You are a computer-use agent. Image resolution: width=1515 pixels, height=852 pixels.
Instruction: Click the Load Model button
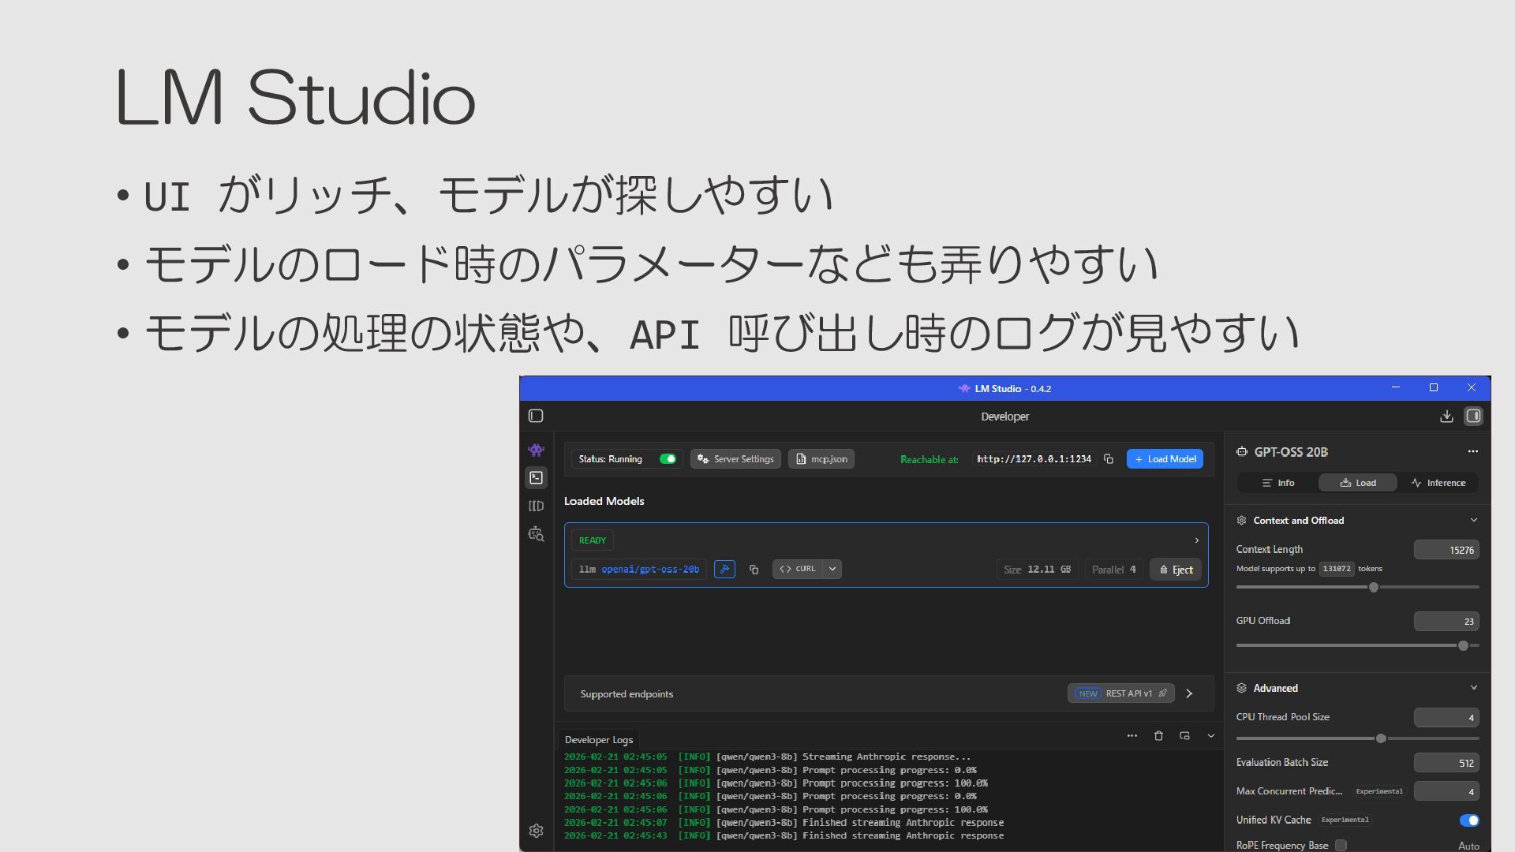(x=1165, y=459)
